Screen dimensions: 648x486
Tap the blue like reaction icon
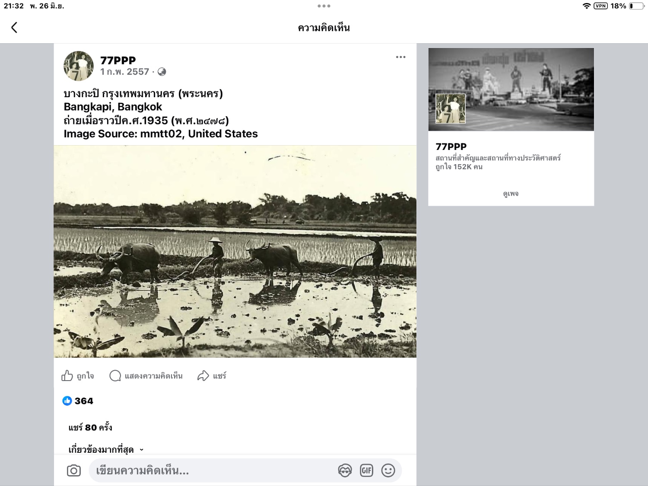tap(67, 401)
